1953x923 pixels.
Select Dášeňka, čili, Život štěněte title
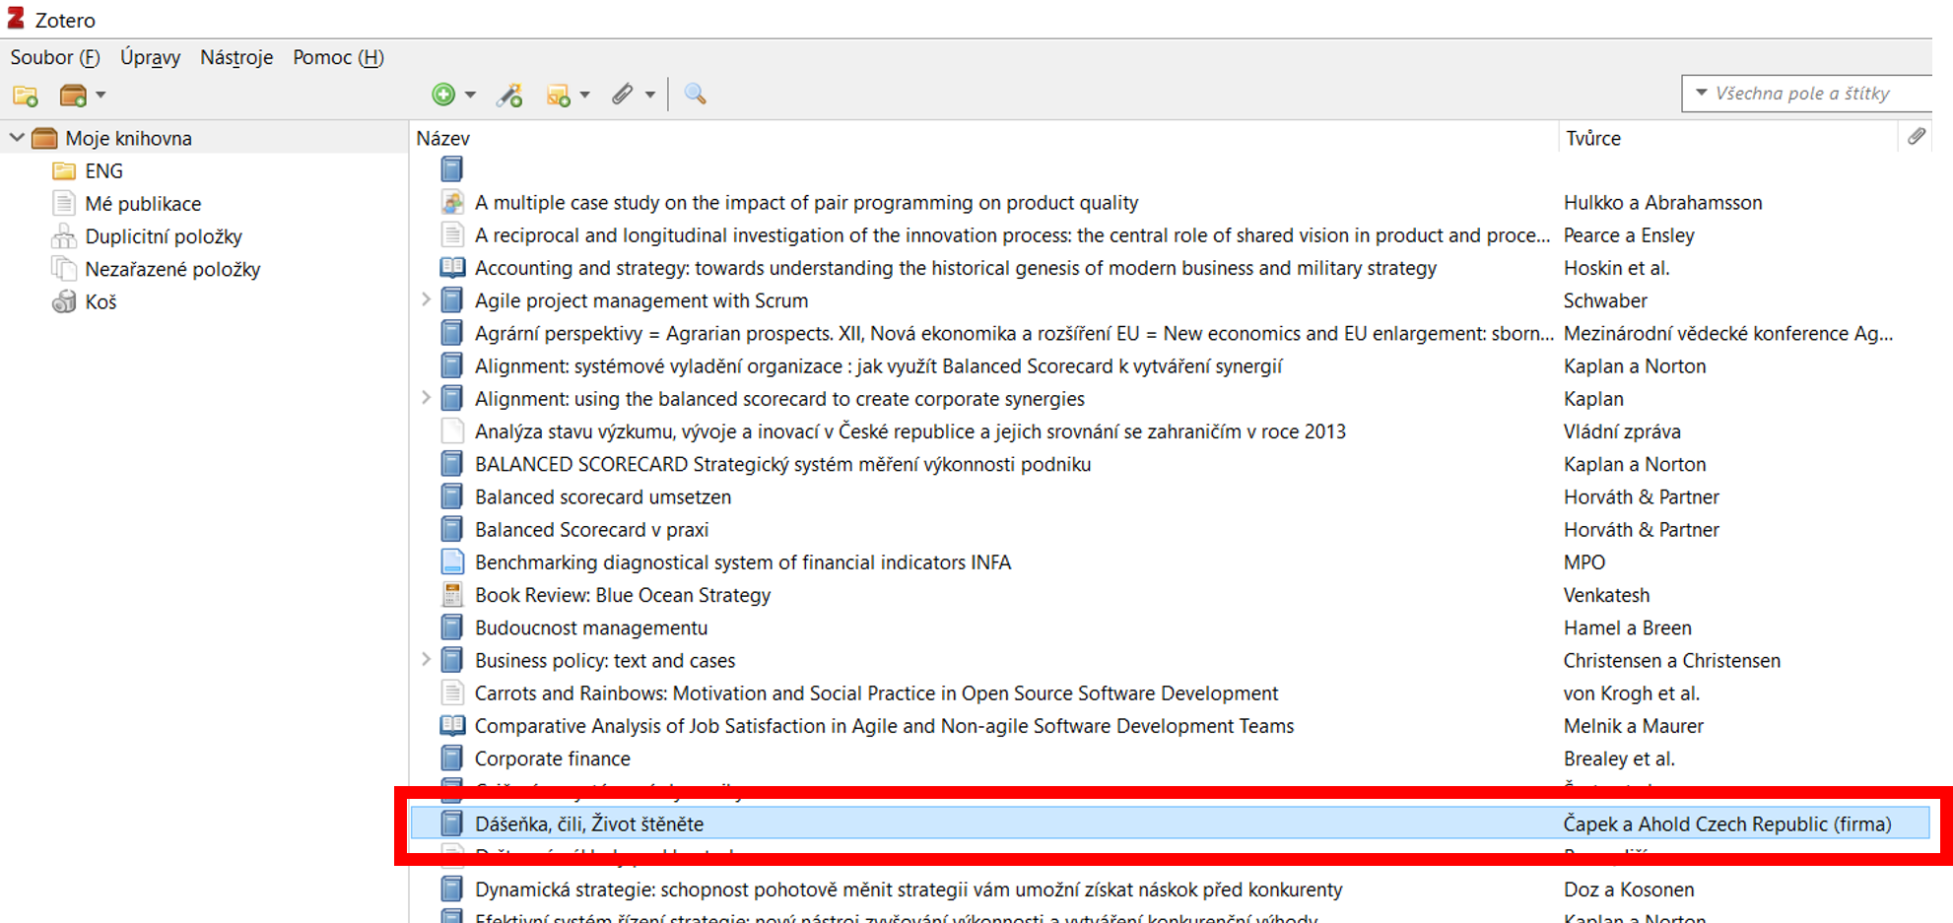(x=589, y=824)
